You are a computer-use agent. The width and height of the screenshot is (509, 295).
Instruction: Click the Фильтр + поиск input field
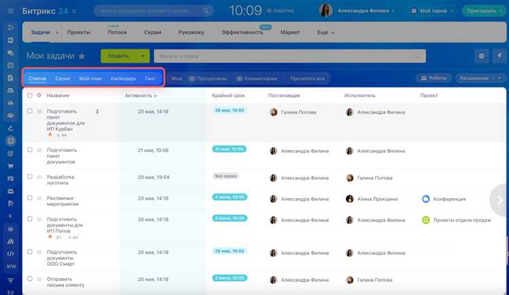click(290, 56)
